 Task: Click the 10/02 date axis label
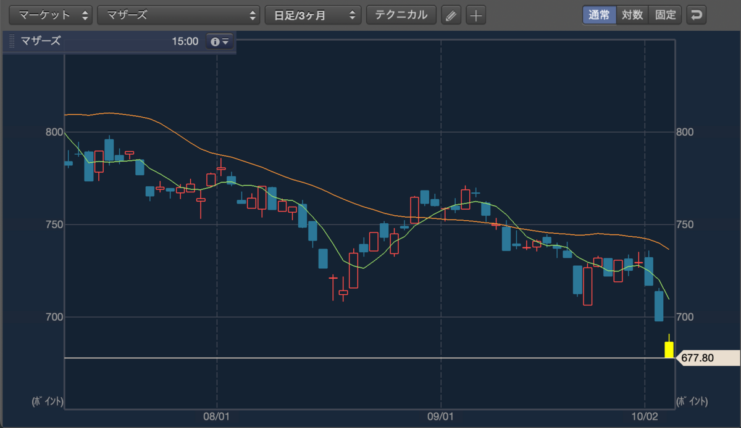point(644,417)
